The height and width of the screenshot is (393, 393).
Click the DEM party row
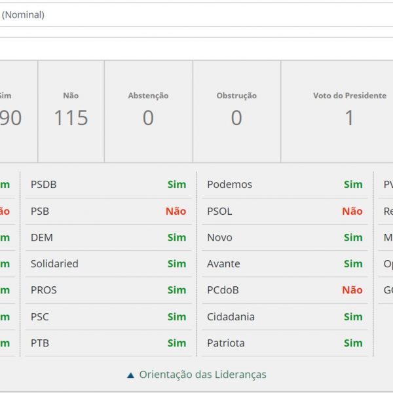point(108,238)
